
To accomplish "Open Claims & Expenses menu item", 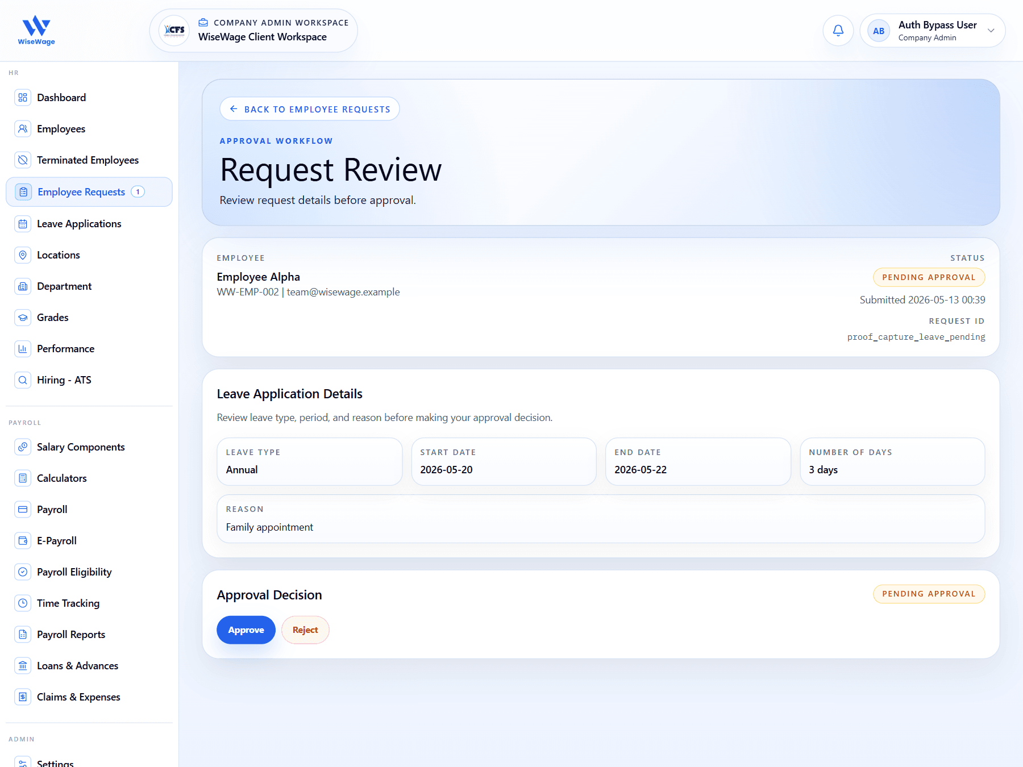I will (x=89, y=697).
